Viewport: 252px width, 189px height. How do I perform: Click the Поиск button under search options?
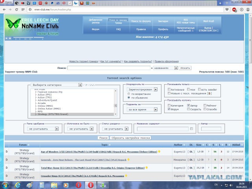click(x=103, y=138)
